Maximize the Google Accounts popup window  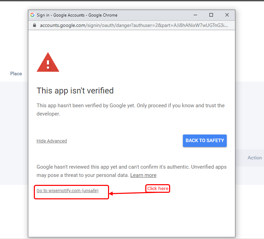211,15
